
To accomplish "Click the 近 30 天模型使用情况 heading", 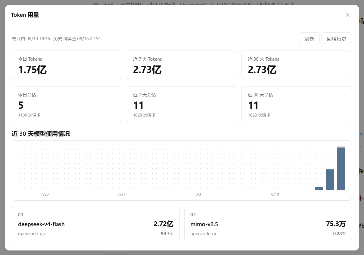I will coord(41,134).
